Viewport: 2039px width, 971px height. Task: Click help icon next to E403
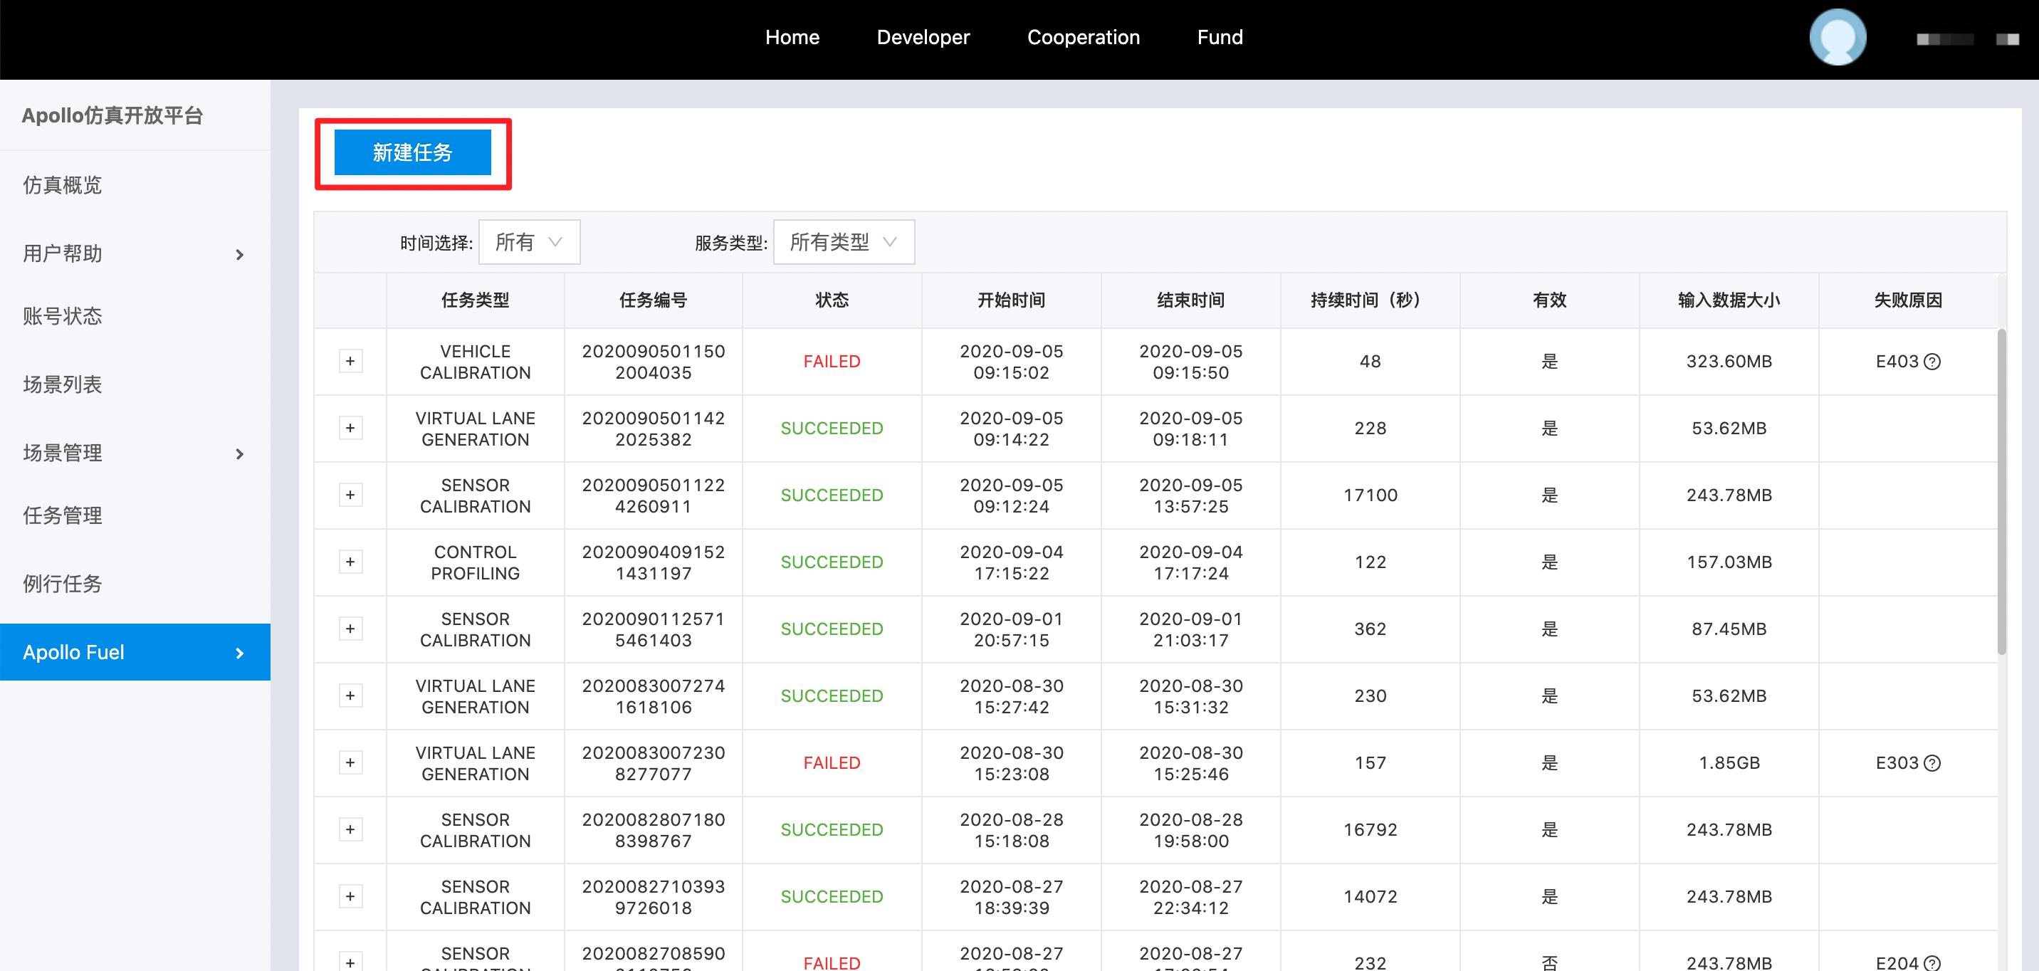[1932, 362]
